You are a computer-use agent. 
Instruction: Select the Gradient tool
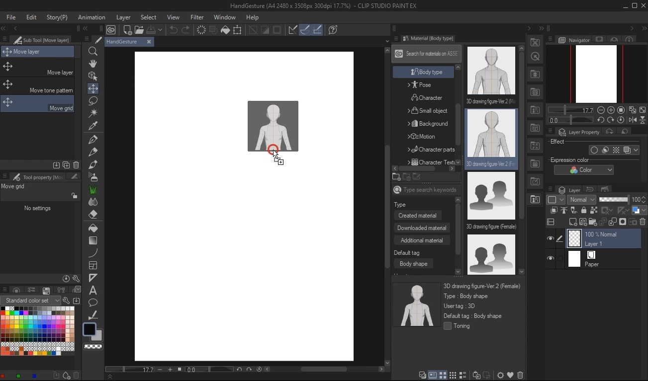[93, 240]
